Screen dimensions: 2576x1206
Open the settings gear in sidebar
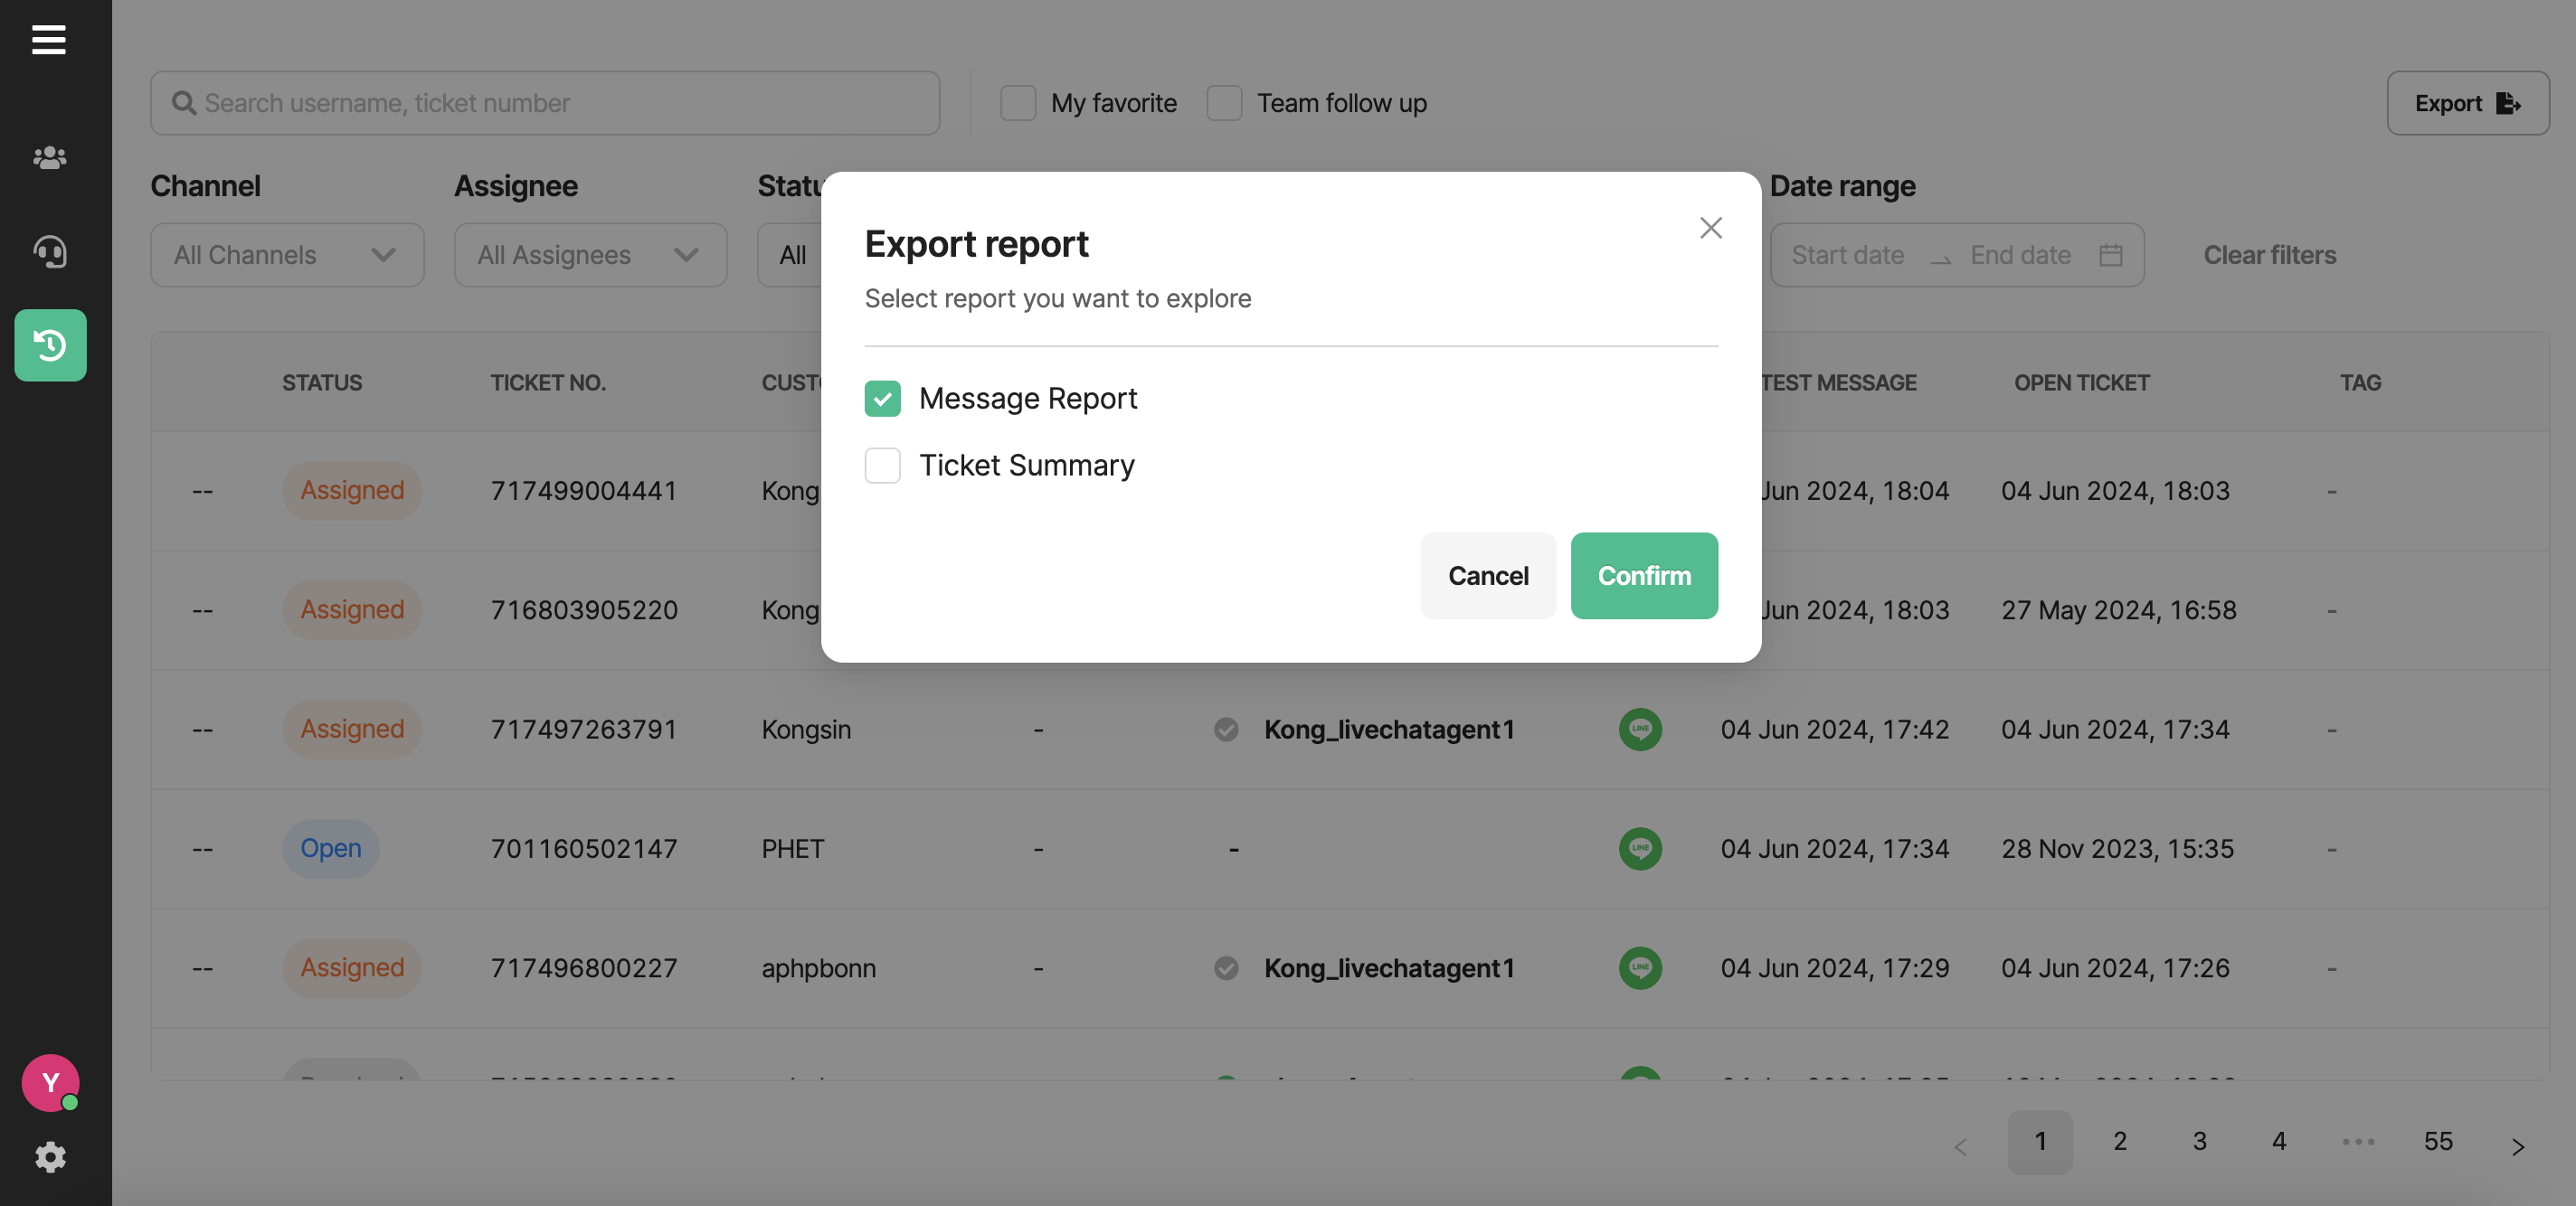pyautogui.click(x=50, y=1157)
